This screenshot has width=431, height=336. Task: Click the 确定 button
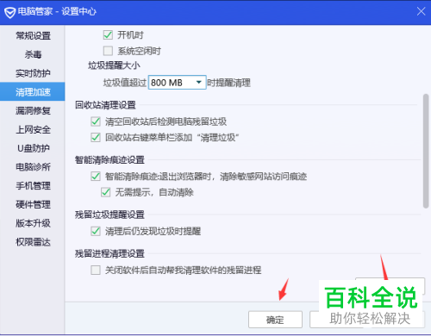click(275, 320)
